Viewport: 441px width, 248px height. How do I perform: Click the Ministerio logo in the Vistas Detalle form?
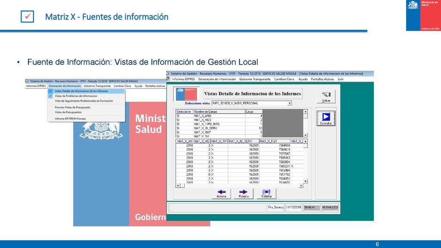point(186,94)
